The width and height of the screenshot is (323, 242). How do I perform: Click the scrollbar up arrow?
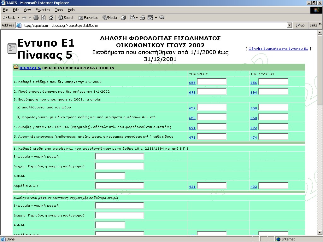click(x=320, y=32)
